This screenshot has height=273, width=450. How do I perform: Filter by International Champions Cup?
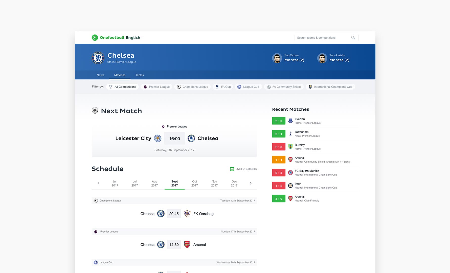[x=330, y=87]
